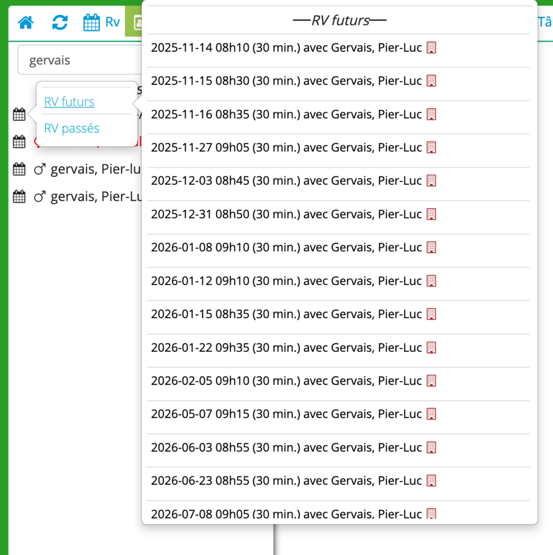Click calendar icon beside last gervais, Pier-Luc

pyautogui.click(x=19, y=197)
